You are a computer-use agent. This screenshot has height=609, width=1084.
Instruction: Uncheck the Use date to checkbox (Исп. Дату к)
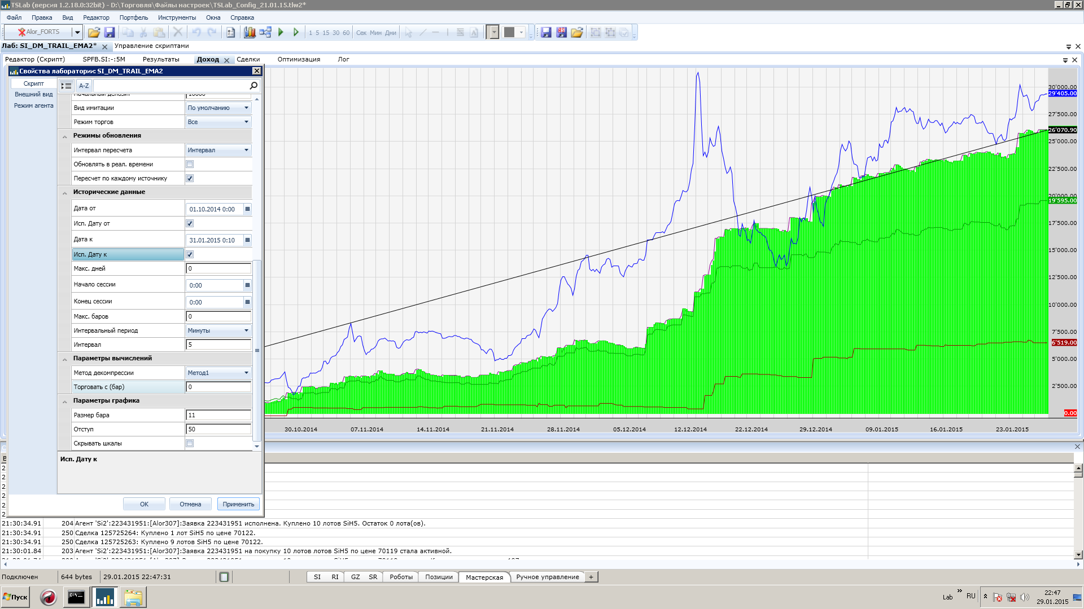(190, 254)
